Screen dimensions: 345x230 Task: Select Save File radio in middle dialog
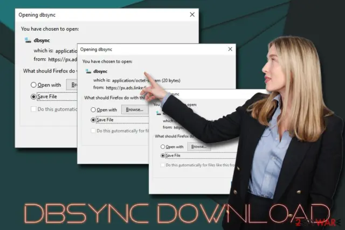point(93,120)
